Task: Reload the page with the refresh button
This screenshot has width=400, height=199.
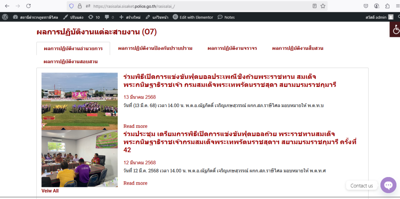Action: (29, 6)
